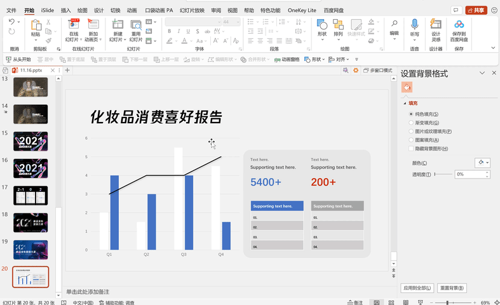Click the Undo arrow icon
Viewport: 500px width, 305px height.
11,22
